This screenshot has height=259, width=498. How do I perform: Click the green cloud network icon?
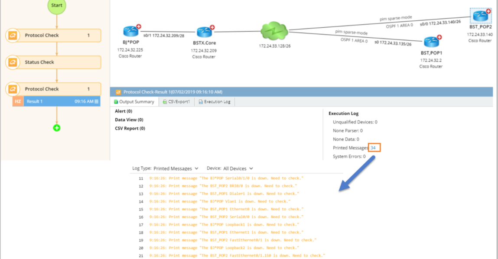click(274, 31)
